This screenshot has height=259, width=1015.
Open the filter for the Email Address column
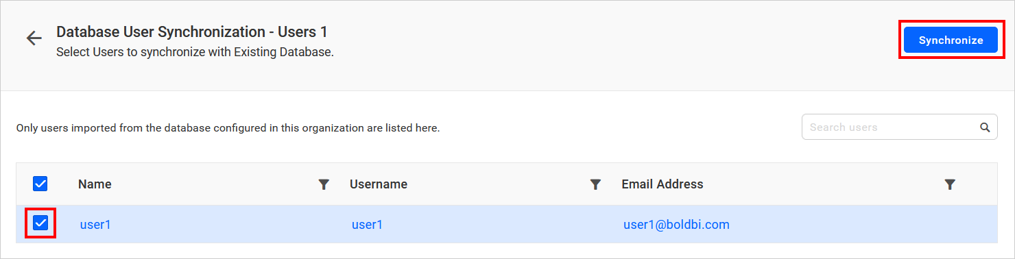(950, 184)
